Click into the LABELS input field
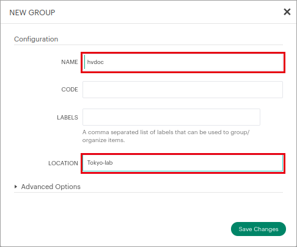297x247 pixels. tap(171, 117)
